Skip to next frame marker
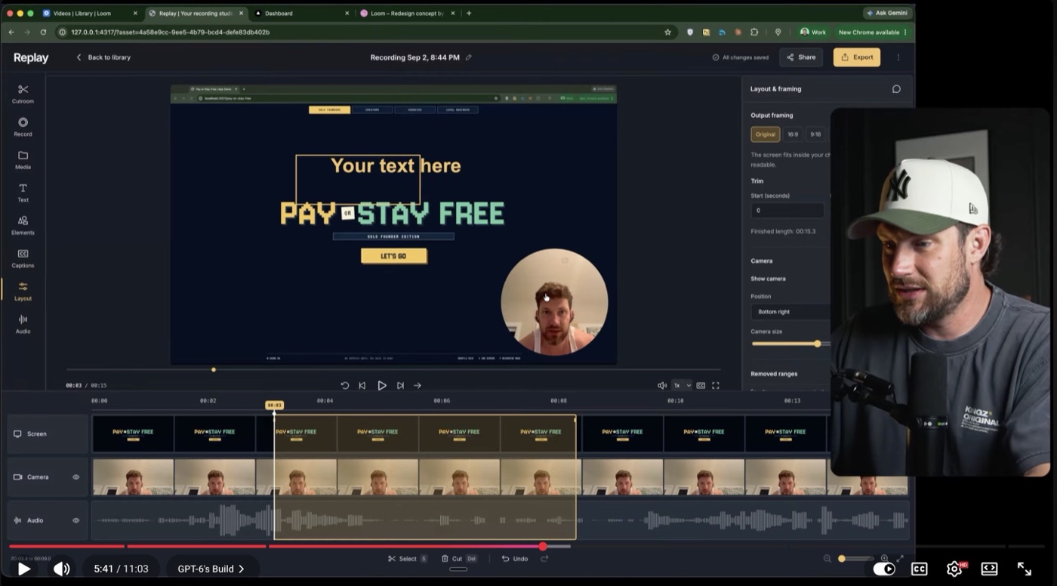Image resolution: width=1057 pixels, height=586 pixels. pos(400,385)
